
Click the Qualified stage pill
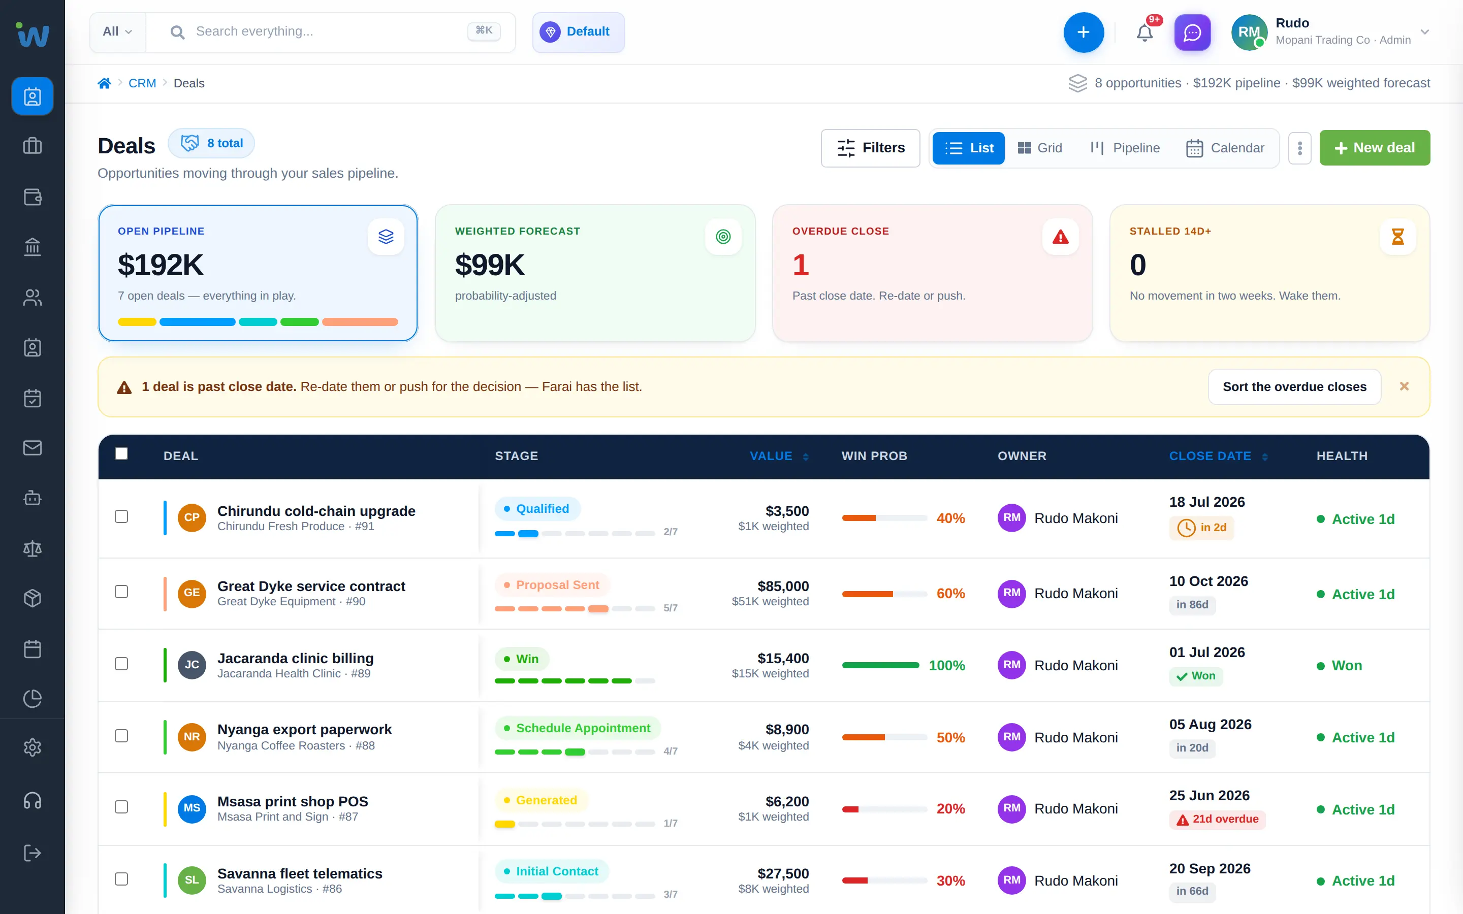(x=537, y=509)
